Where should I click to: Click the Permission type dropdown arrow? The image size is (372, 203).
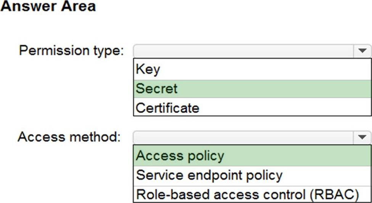coord(362,50)
